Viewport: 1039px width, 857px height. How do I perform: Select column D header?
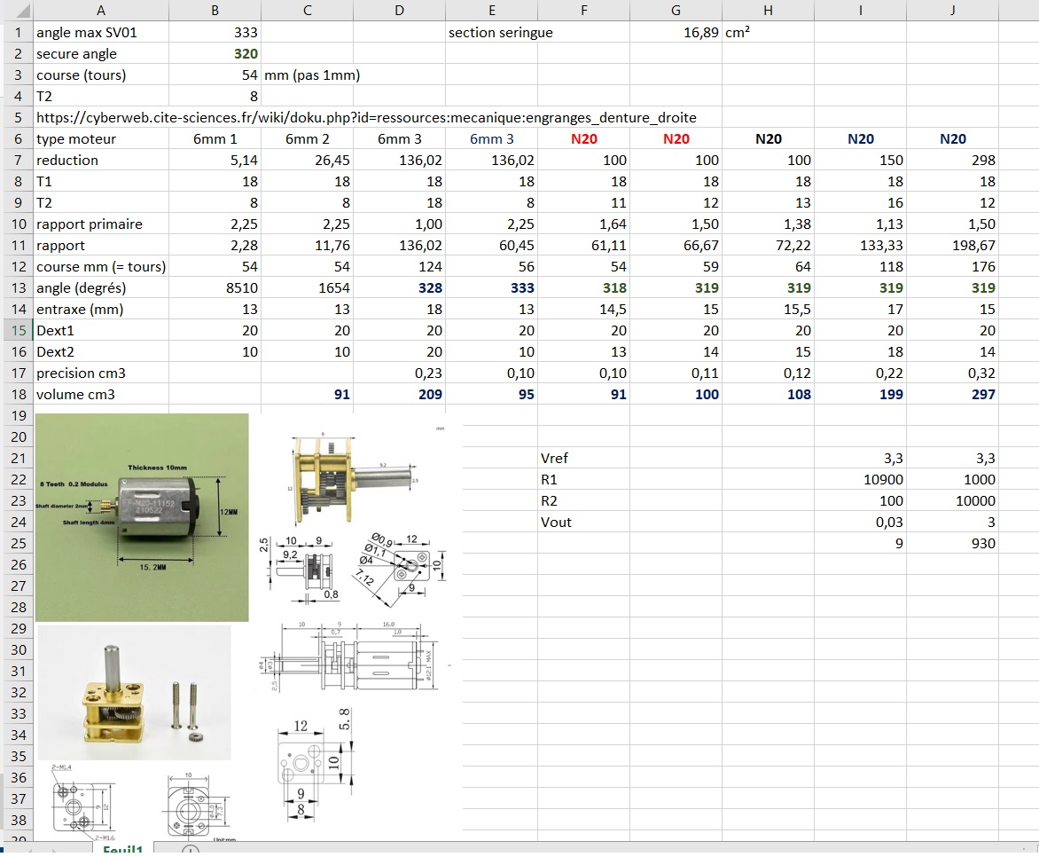[399, 11]
